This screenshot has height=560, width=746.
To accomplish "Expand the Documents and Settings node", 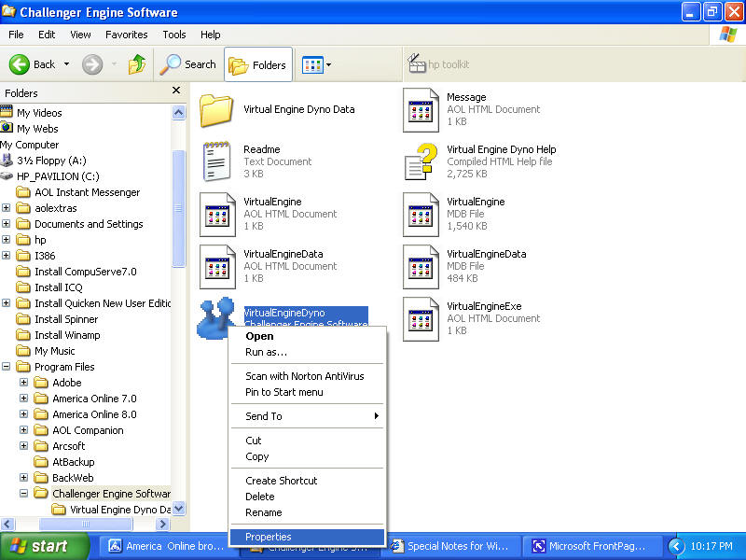I will pyautogui.click(x=7, y=223).
